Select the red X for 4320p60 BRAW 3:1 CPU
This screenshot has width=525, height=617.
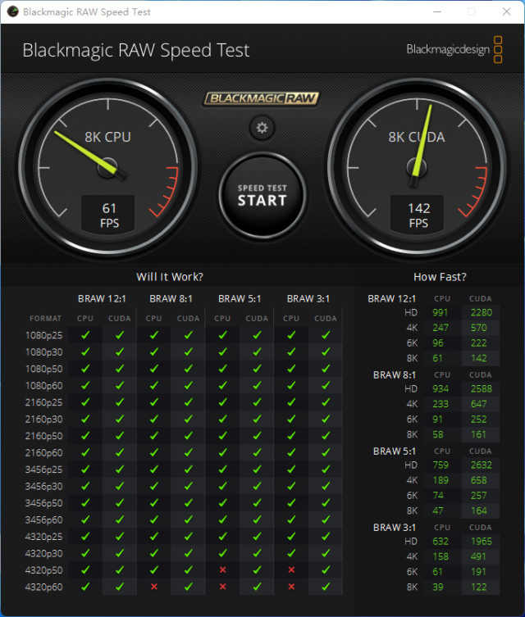(292, 587)
